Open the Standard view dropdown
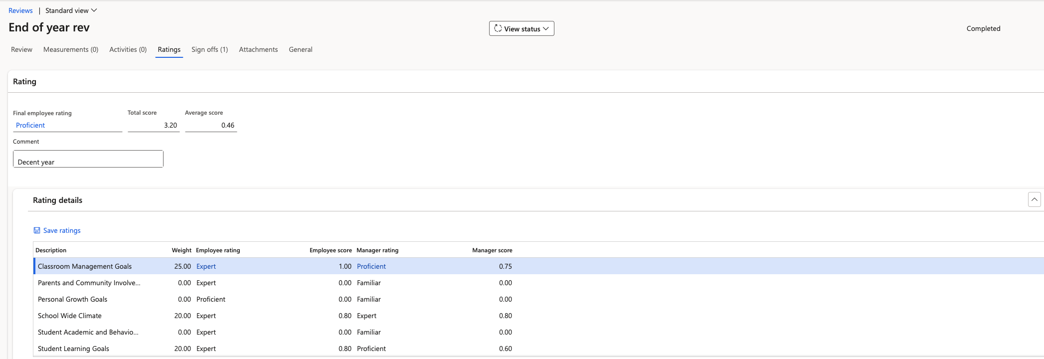The width and height of the screenshot is (1044, 359). [x=71, y=10]
